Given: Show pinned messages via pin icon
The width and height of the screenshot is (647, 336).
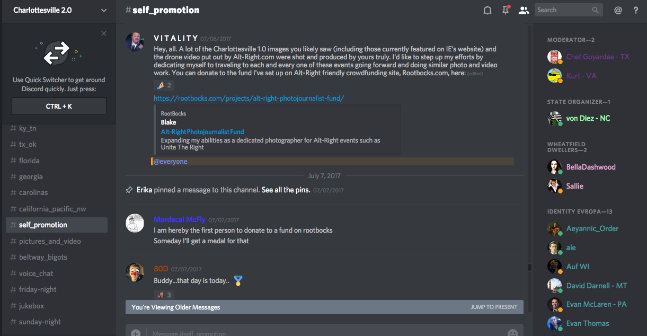Looking at the screenshot, I should coord(506,10).
